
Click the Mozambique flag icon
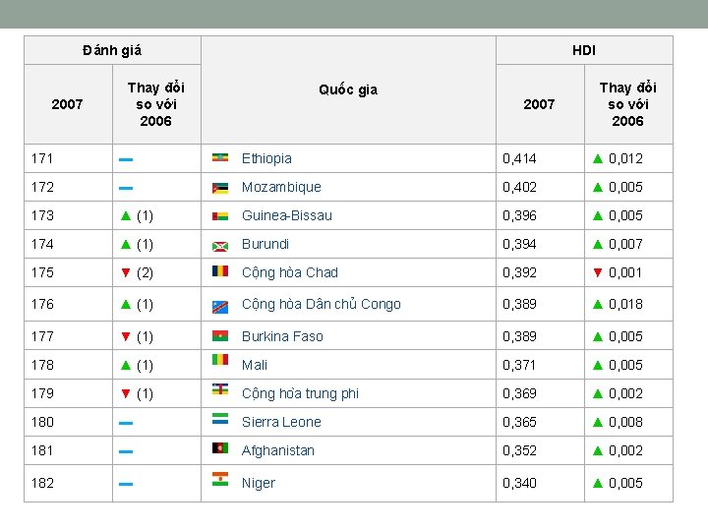click(221, 187)
